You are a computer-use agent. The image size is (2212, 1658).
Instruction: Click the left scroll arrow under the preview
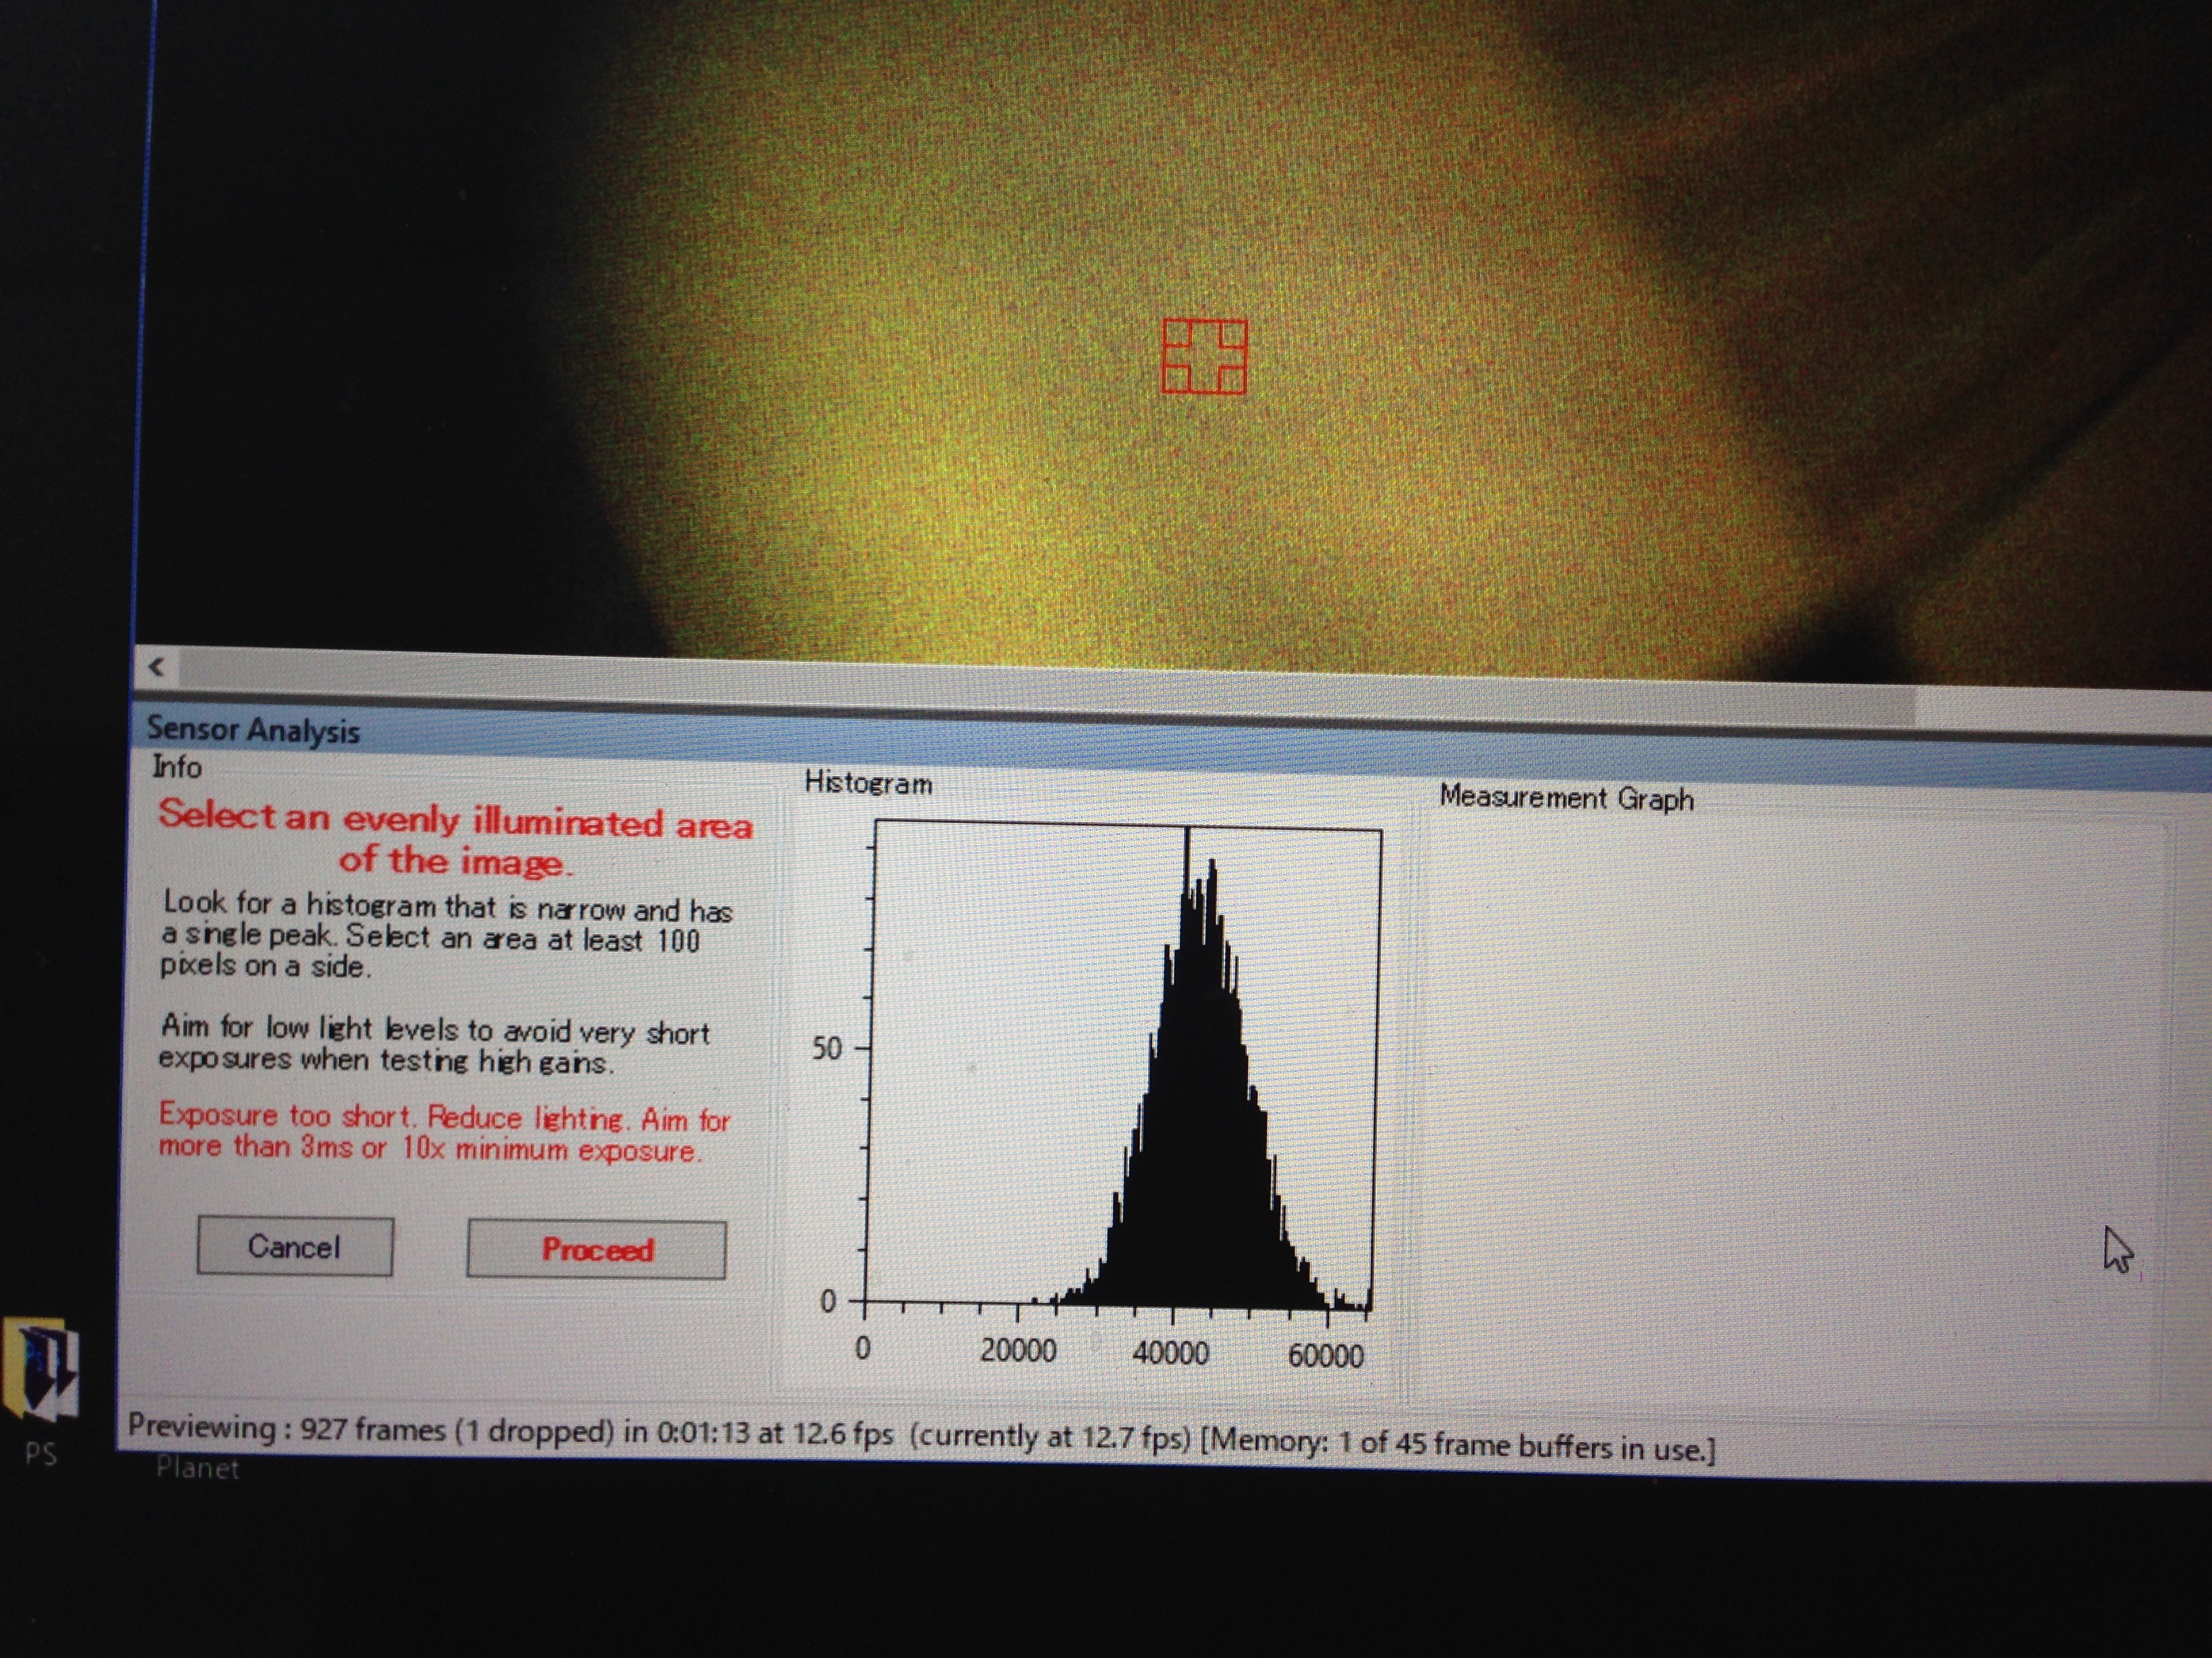pos(156,666)
